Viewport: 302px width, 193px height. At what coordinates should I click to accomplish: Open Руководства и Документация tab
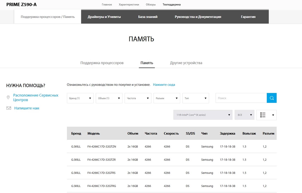coord(198,17)
